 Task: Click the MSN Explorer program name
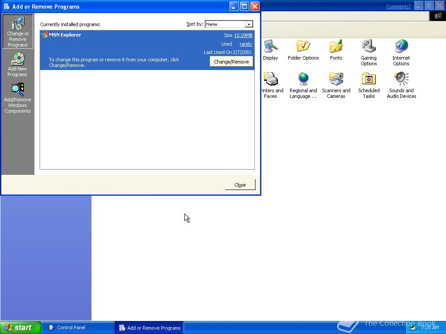click(65, 35)
